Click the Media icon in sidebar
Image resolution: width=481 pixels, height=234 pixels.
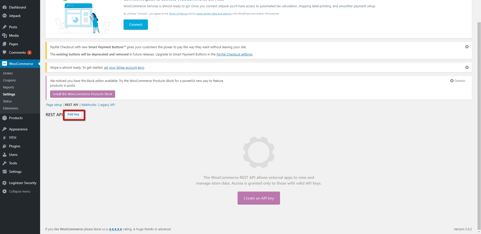tap(5, 35)
